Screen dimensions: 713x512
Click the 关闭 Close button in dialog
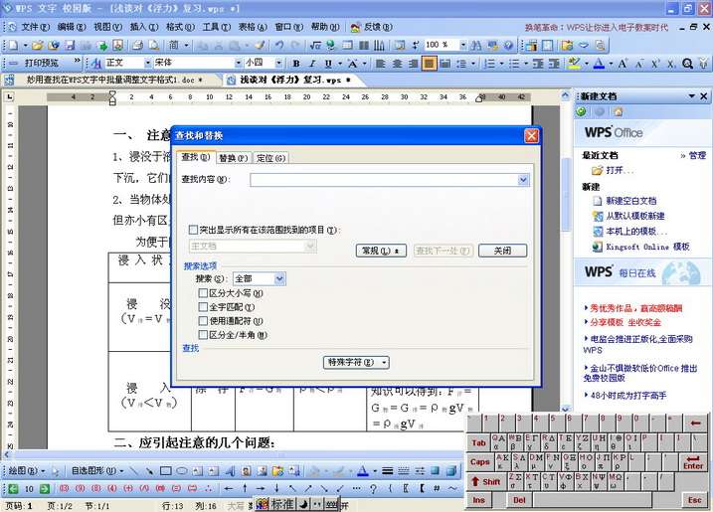click(502, 251)
